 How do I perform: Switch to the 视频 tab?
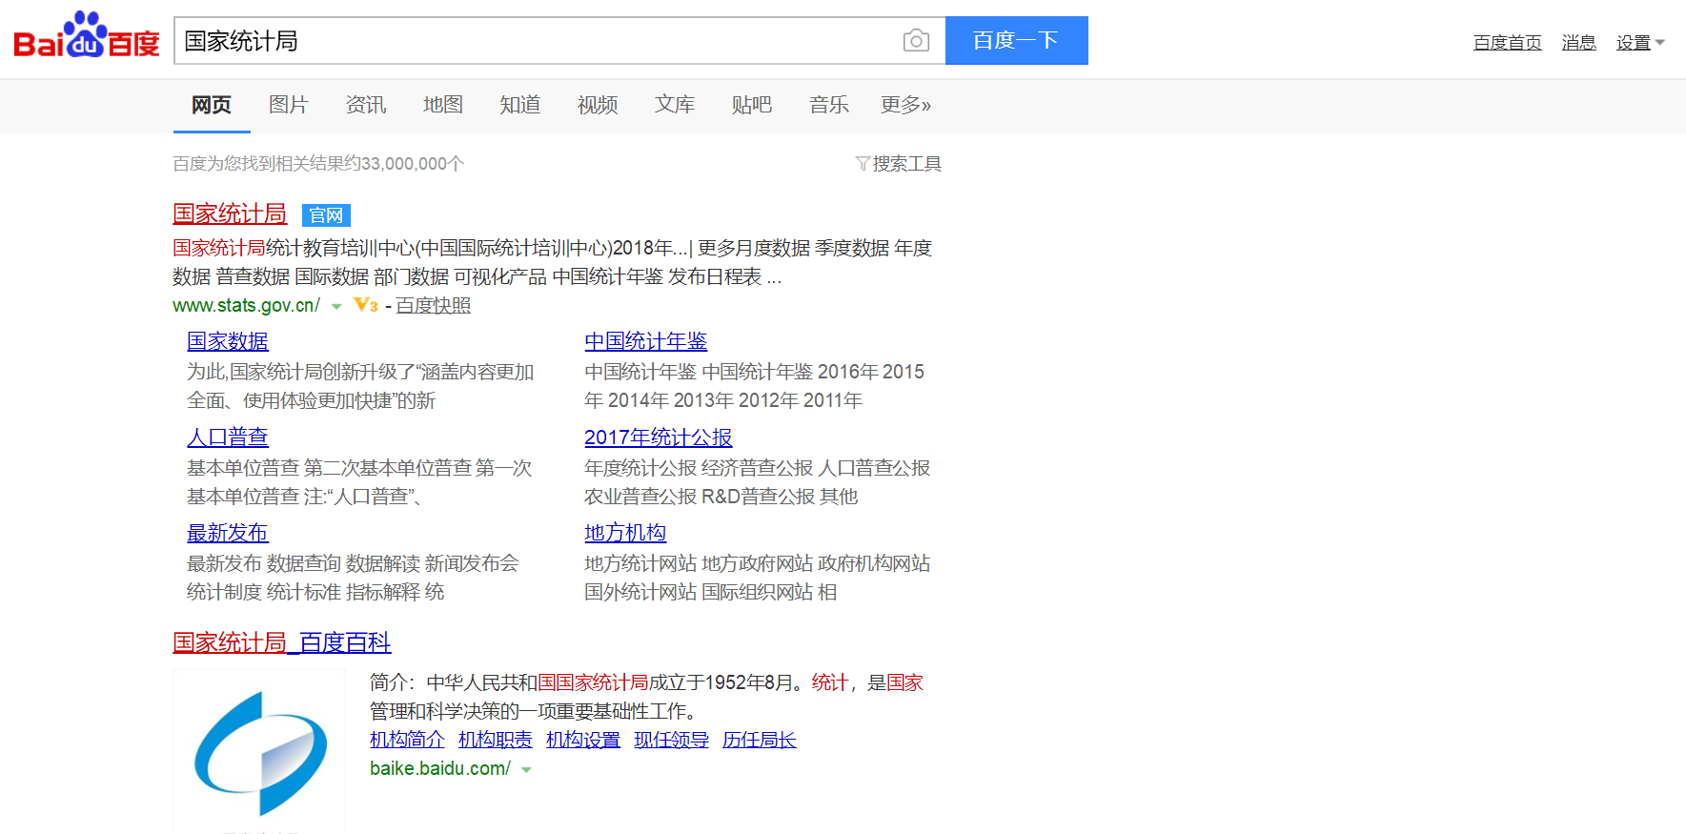pyautogui.click(x=598, y=105)
